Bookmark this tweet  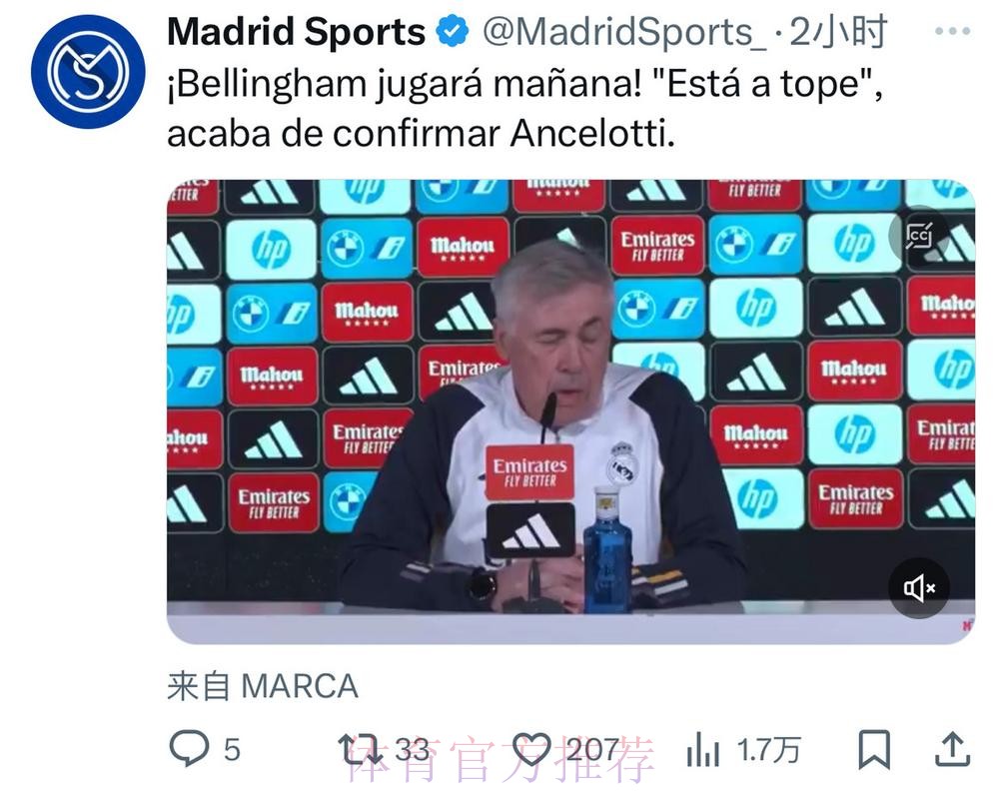pyautogui.click(x=874, y=749)
